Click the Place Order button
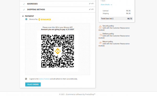The width and height of the screenshot is (157, 96). click(x=33, y=84)
